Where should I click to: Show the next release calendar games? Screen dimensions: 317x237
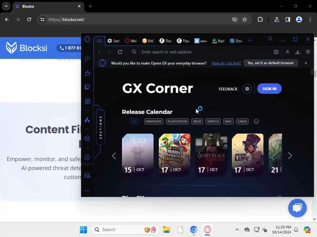(x=290, y=156)
